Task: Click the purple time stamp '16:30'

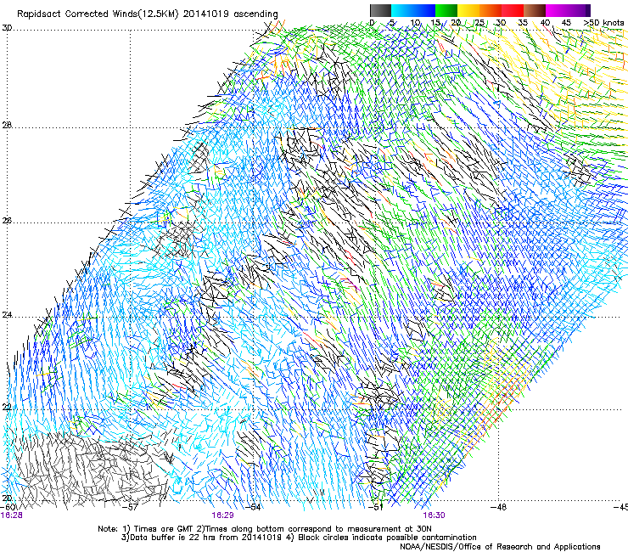Action: (x=435, y=515)
